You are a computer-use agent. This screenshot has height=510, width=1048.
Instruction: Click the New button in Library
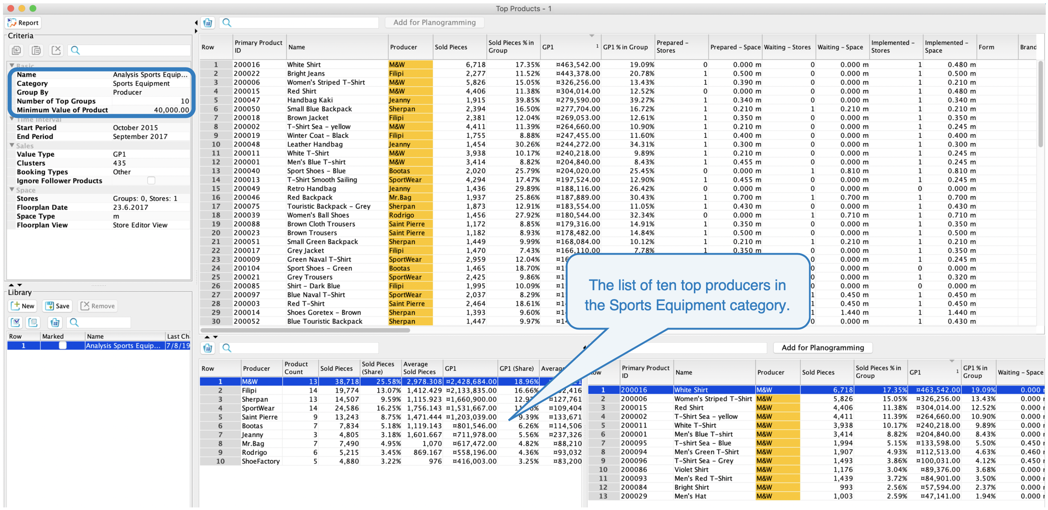point(23,306)
